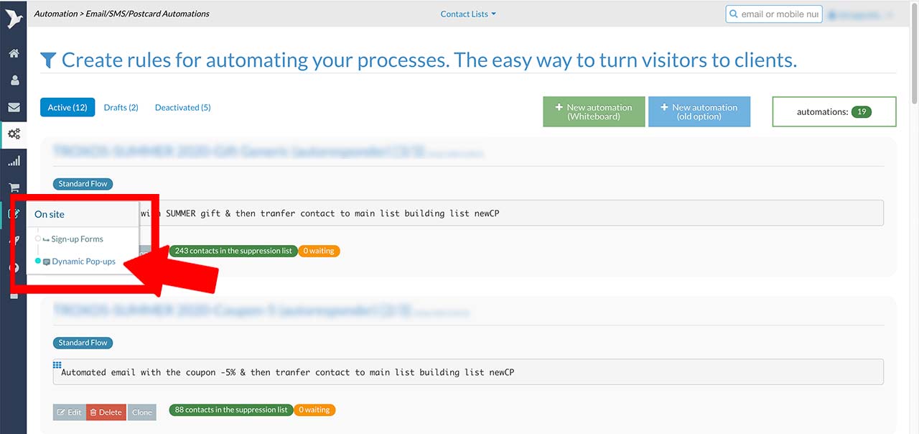
Task: Click the email or mobile search field
Action: (x=774, y=14)
